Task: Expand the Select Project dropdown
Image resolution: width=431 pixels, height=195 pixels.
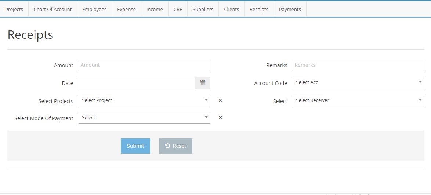Action: (x=144, y=100)
